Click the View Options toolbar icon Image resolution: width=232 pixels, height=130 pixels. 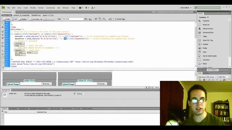click(x=100, y=19)
